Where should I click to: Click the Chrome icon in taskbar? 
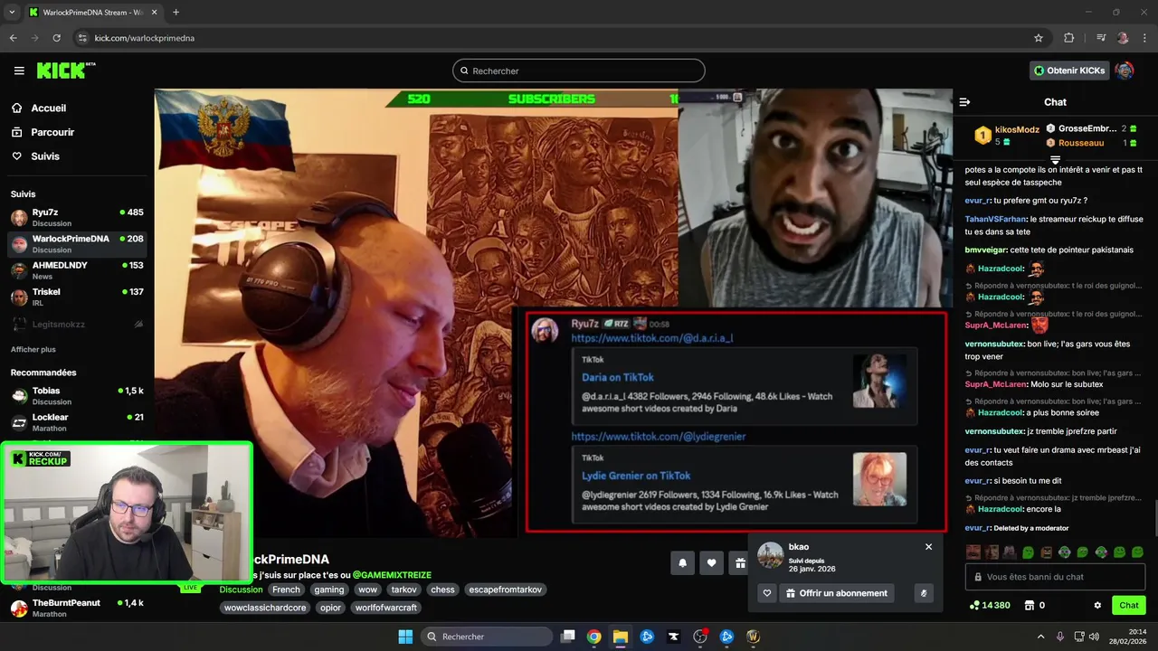(593, 637)
